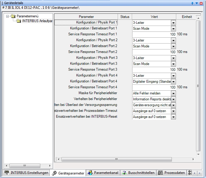Image resolution: width=206 pixels, height=178 pixels.
Task: Click the INTERBUS Einstellungen tab icon
Action: (6, 173)
